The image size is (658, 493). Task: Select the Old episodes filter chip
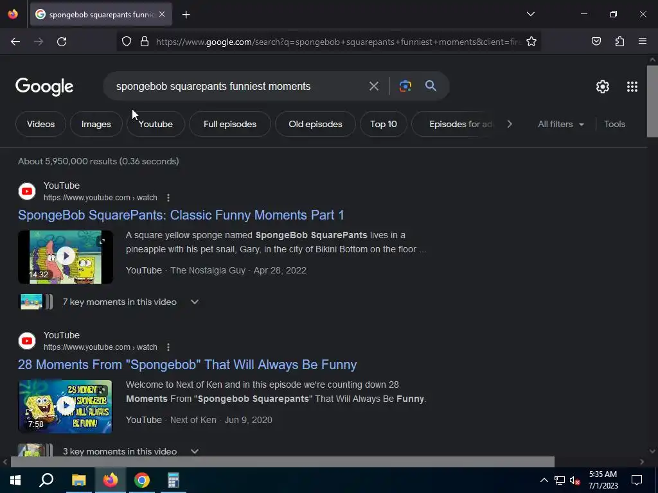point(315,124)
